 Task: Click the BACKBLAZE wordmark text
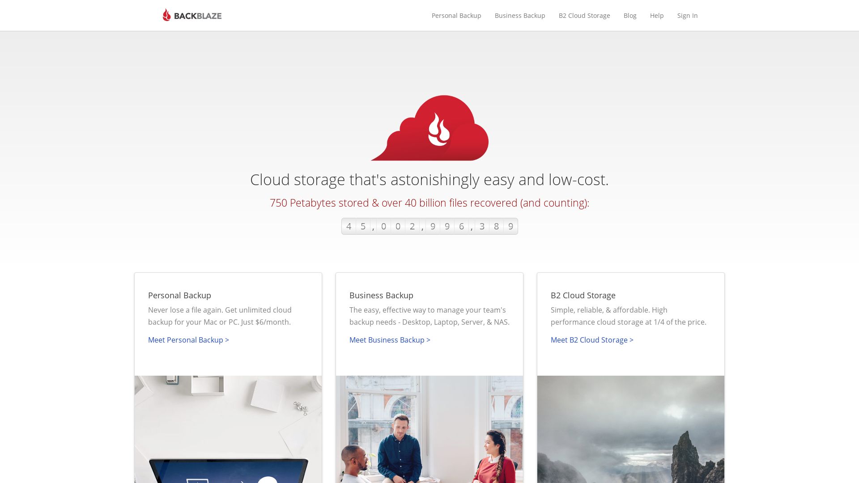tap(198, 16)
